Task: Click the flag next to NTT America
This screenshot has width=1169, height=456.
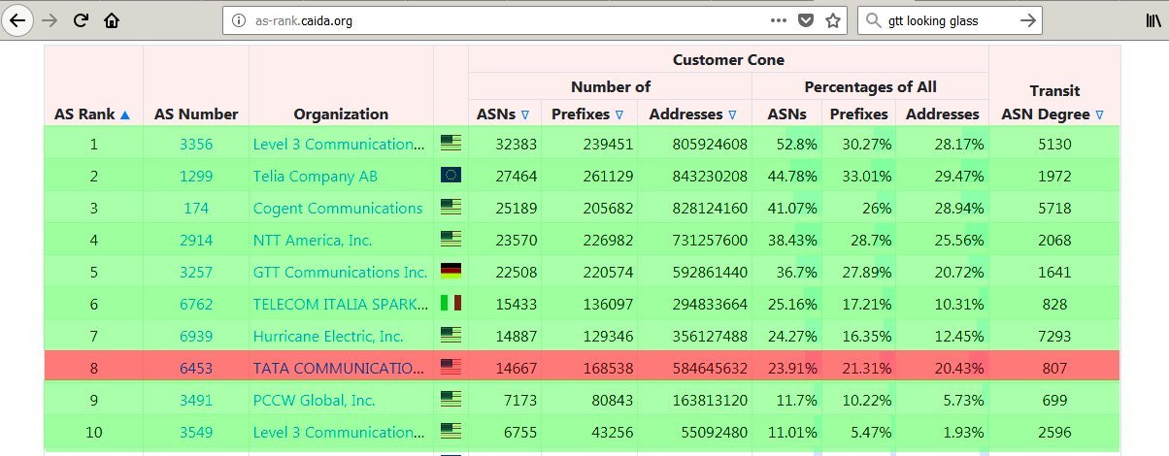Action: coord(451,240)
